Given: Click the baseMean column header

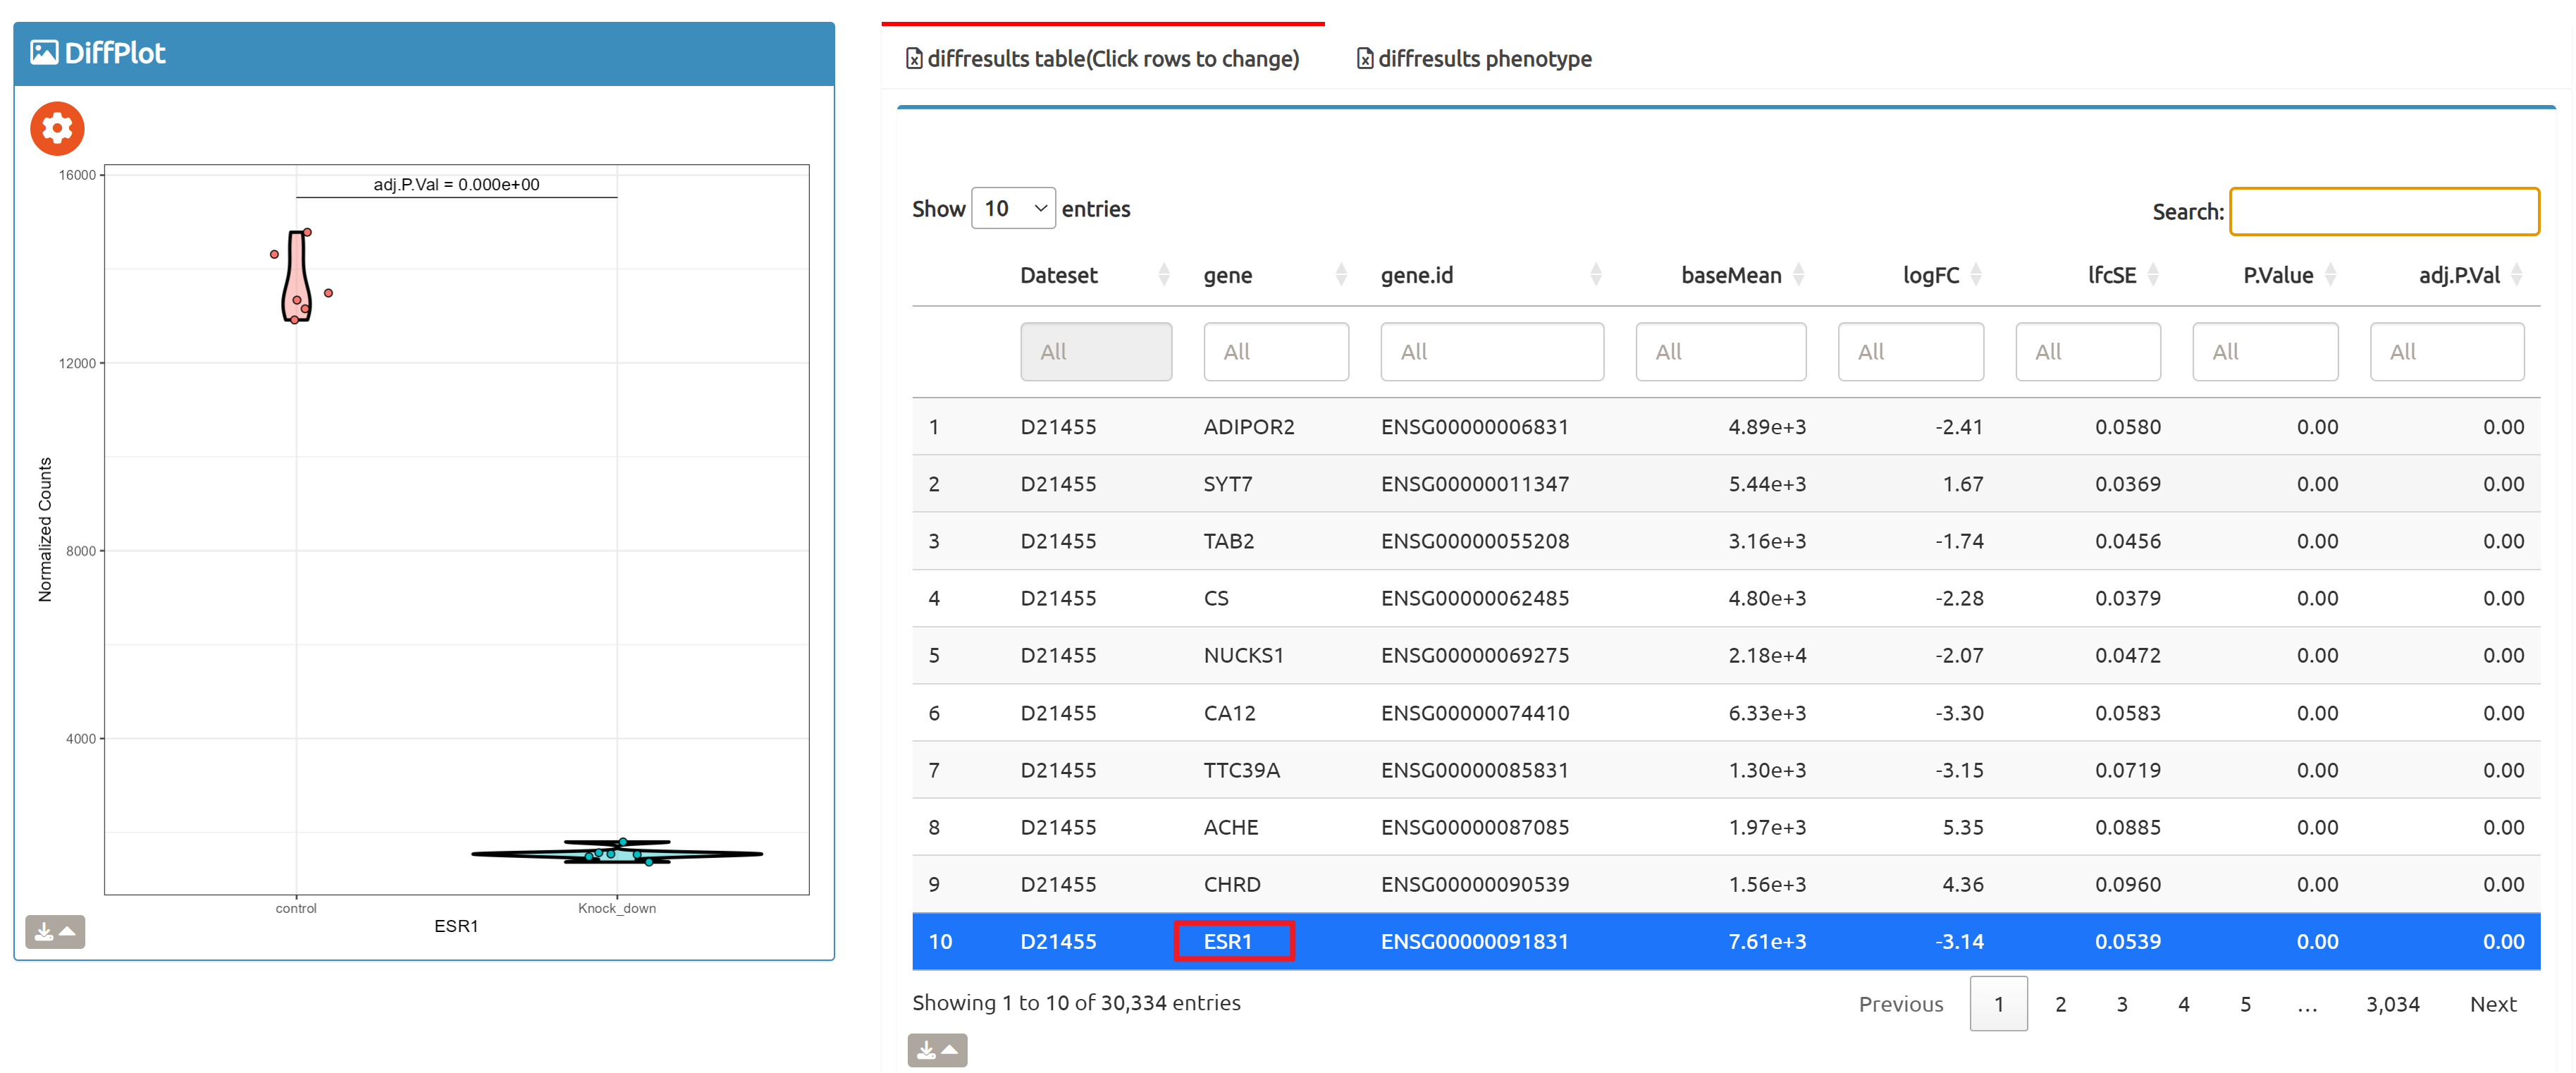Looking at the screenshot, I should pos(1730,275).
